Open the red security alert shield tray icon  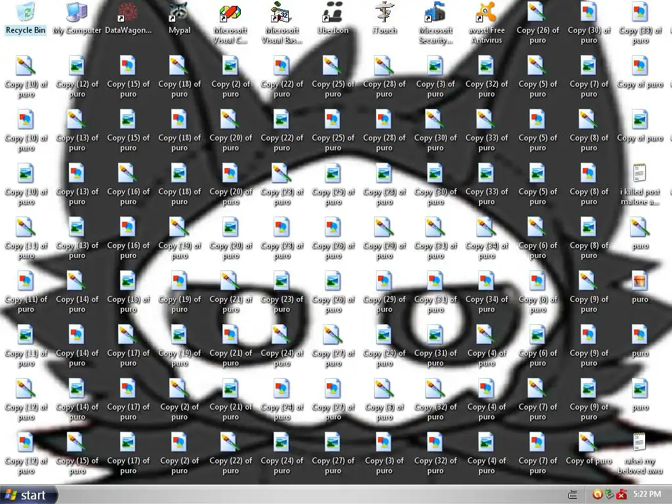pos(621,495)
